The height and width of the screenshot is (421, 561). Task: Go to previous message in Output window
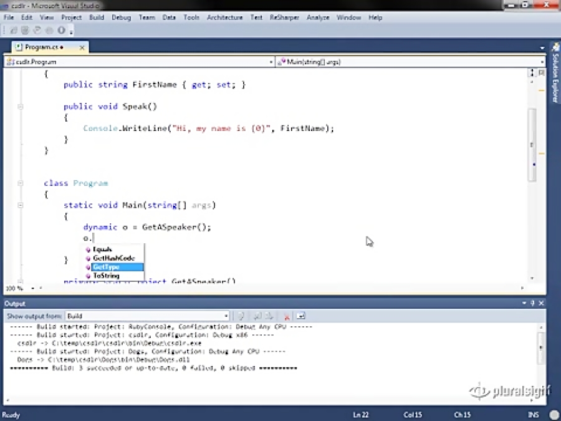pos(256,316)
